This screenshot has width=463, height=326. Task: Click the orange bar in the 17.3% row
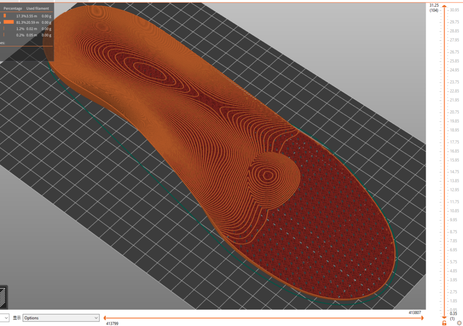5,15
